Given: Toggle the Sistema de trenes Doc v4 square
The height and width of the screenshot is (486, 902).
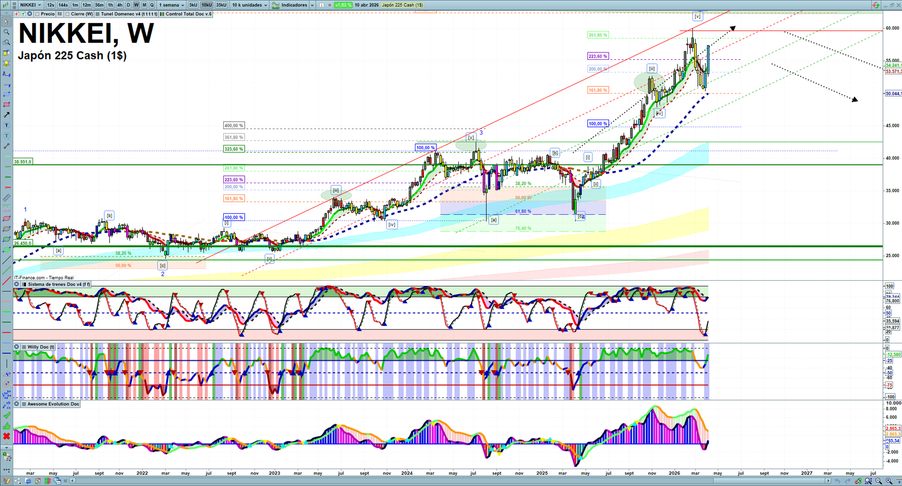Looking at the screenshot, I should 24,284.
